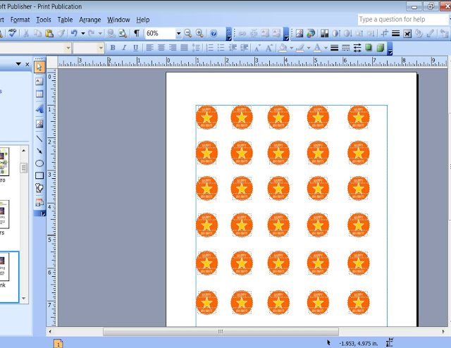Choose the Select Objects arrow tool
Image resolution: width=451 pixels, height=348 pixels.
point(39,67)
